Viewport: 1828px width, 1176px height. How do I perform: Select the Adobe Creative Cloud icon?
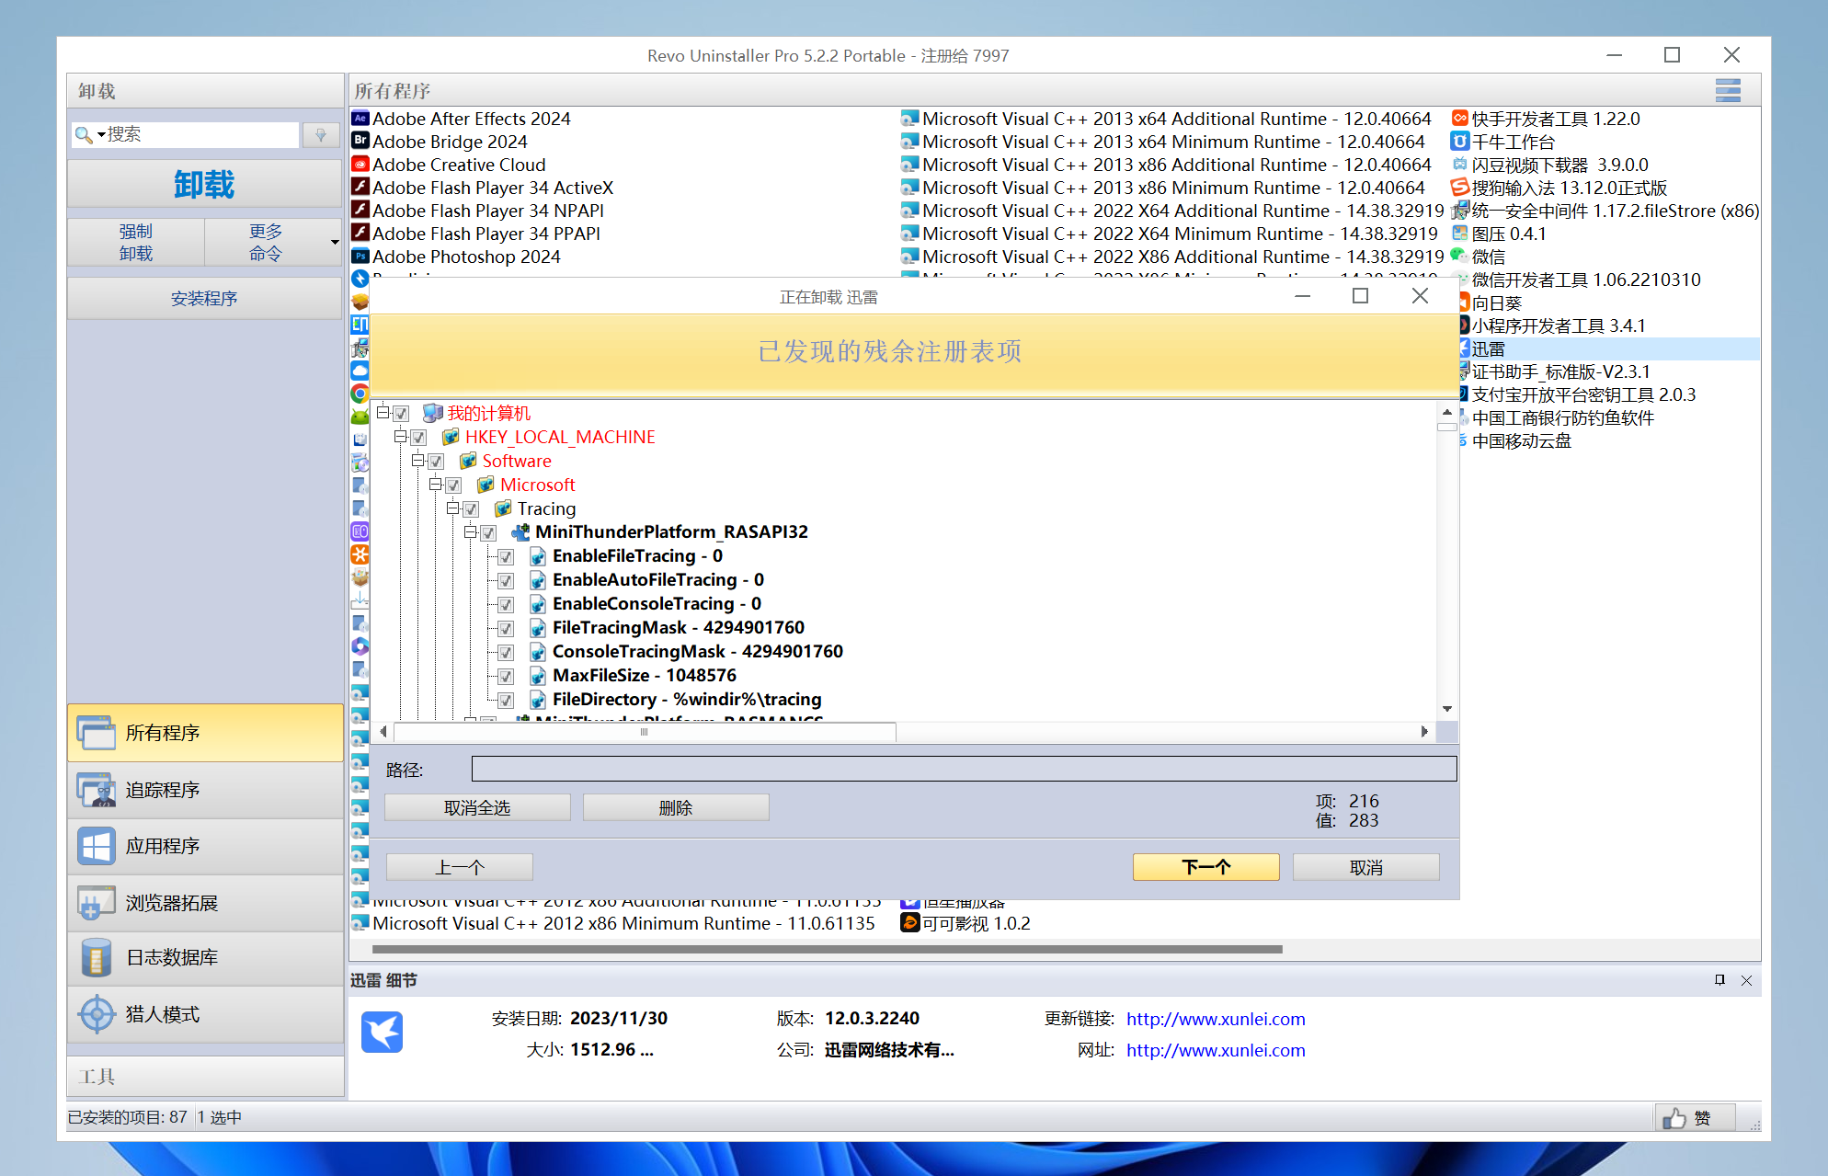tap(360, 165)
